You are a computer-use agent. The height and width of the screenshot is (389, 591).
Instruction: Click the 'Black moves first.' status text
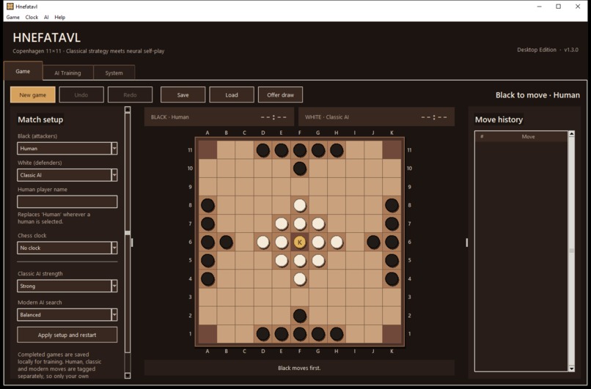click(299, 368)
